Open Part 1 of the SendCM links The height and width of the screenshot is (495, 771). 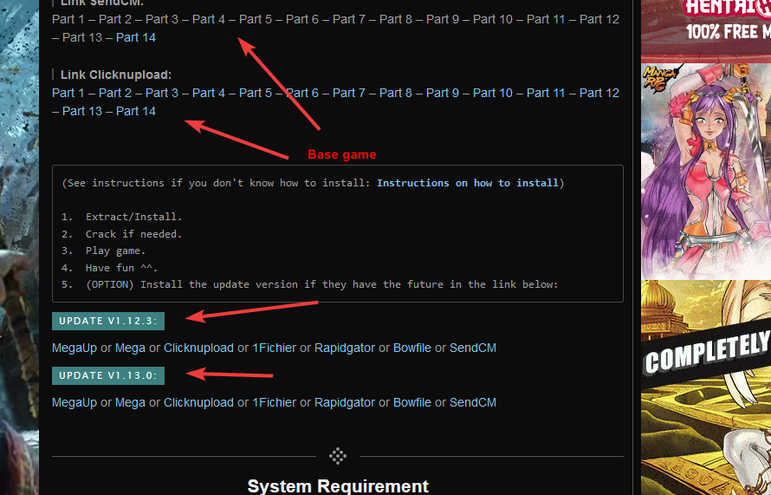pos(68,19)
